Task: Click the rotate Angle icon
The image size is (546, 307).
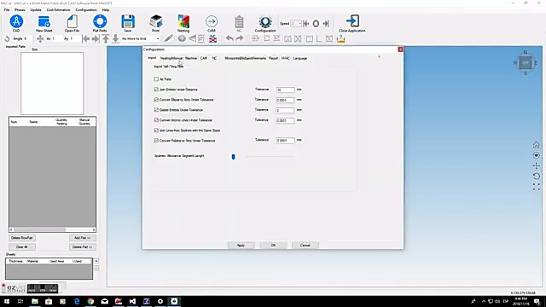Action: (x=7, y=38)
